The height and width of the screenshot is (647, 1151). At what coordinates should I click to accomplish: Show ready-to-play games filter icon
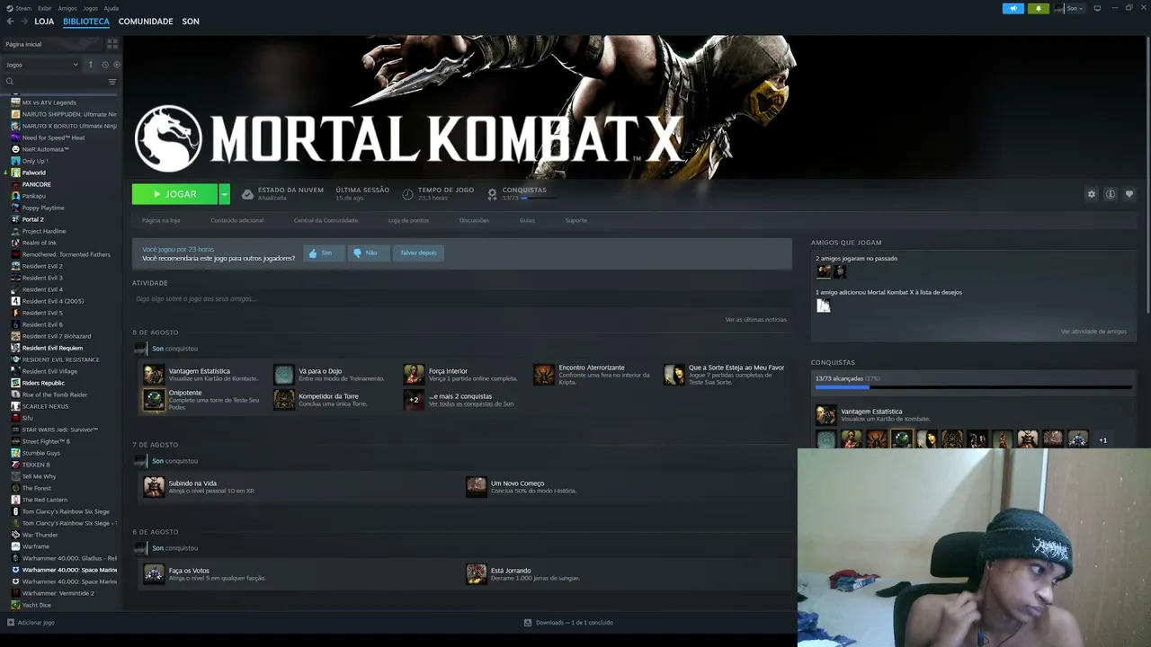[x=116, y=65]
